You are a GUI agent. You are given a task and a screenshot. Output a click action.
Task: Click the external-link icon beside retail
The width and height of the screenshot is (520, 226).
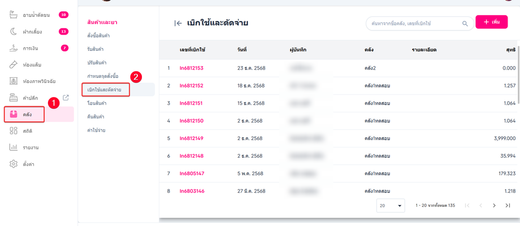pos(66,97)
